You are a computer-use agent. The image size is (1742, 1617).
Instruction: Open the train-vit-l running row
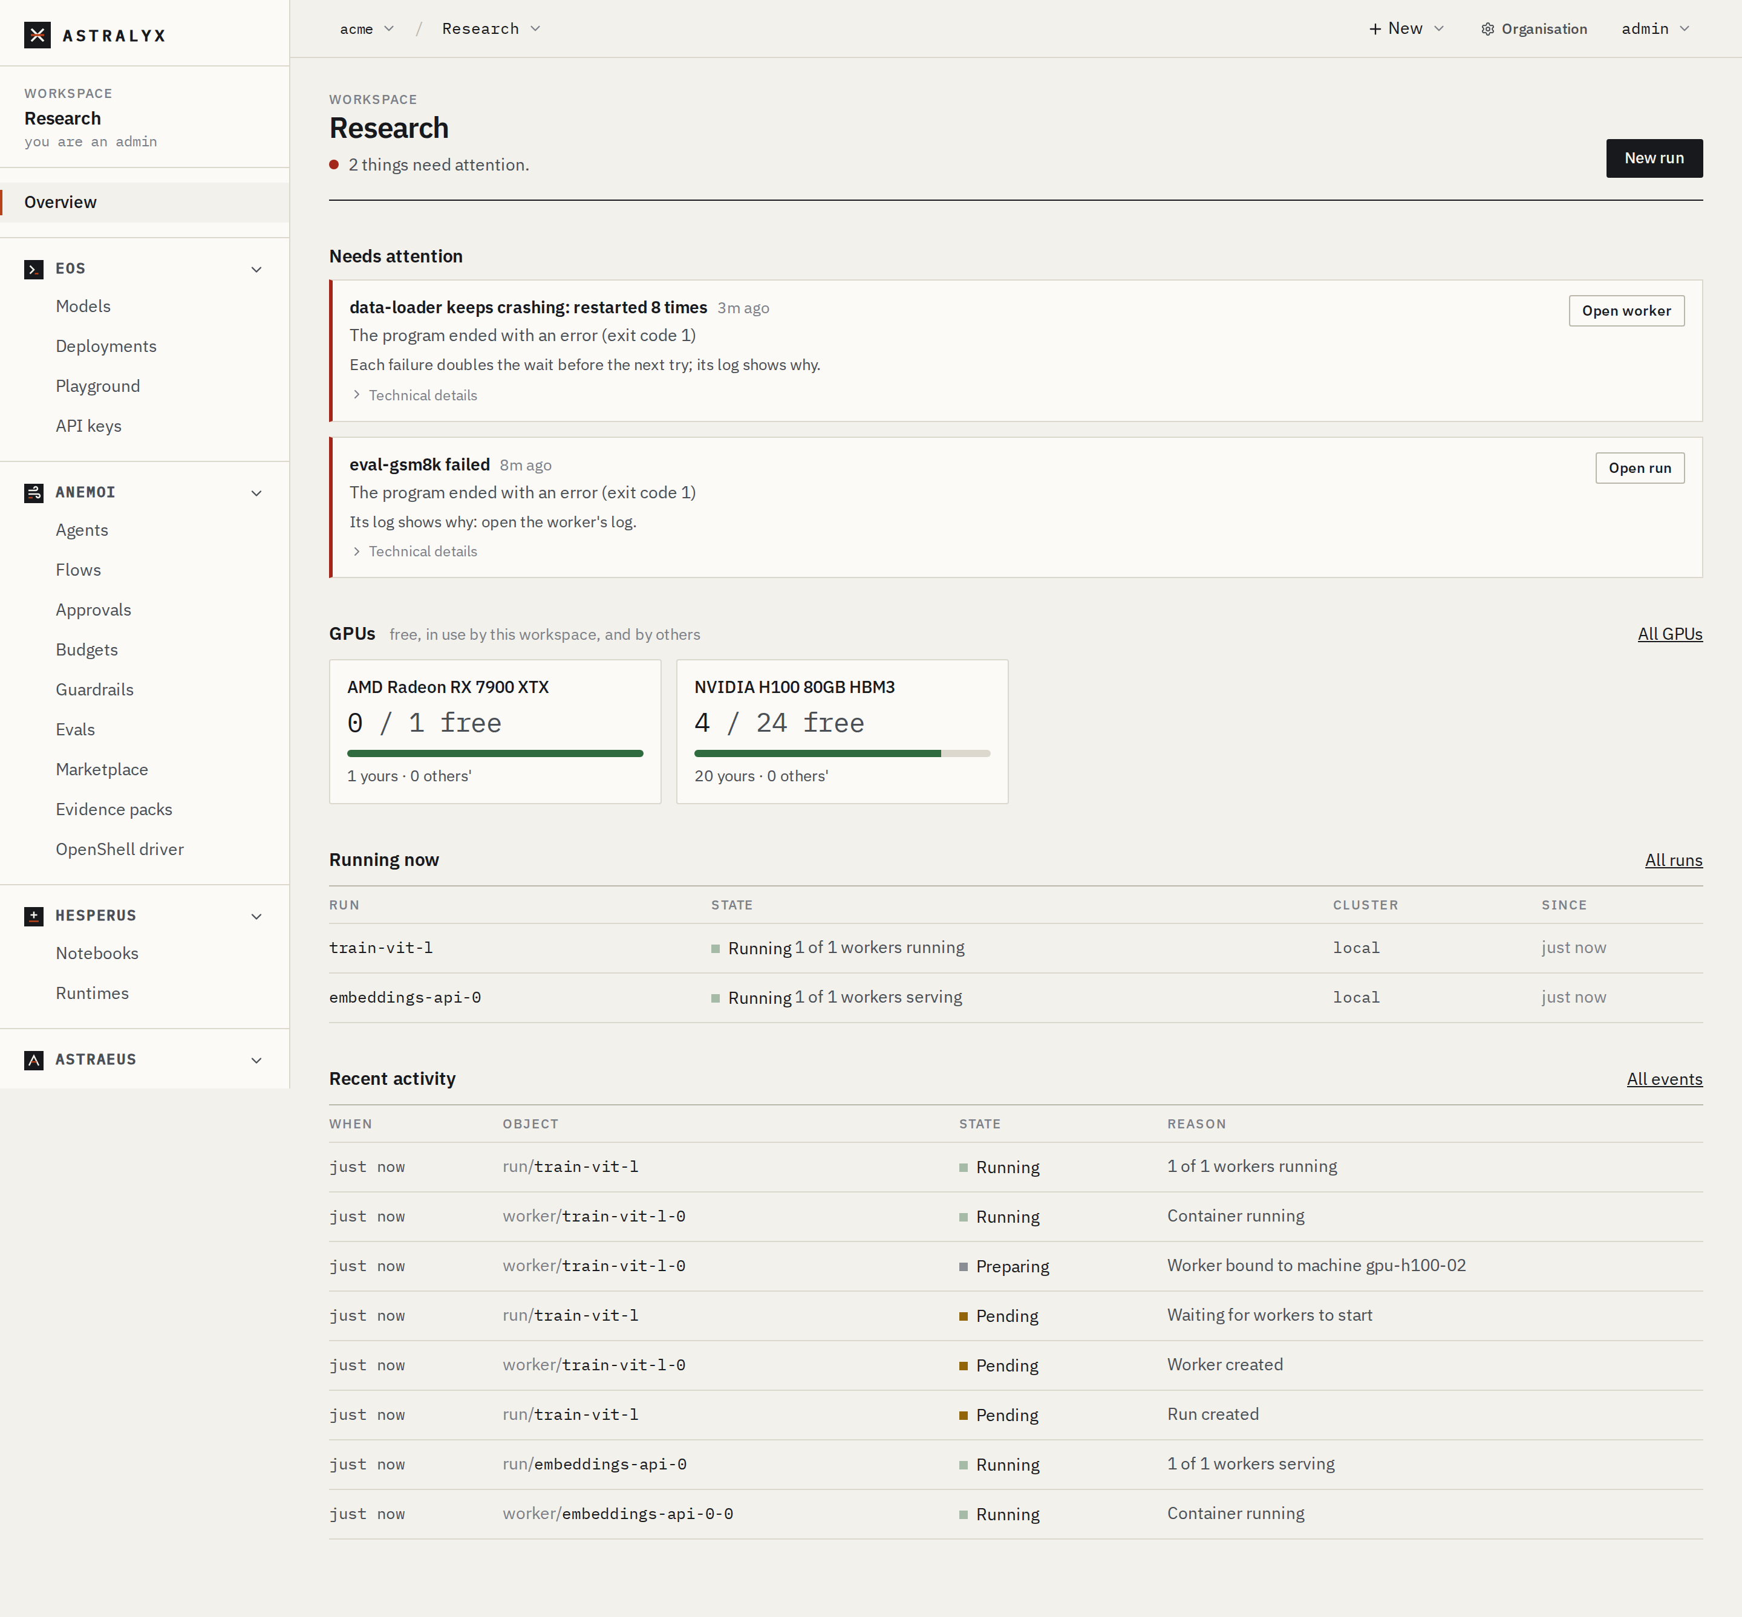[1016, 949]
